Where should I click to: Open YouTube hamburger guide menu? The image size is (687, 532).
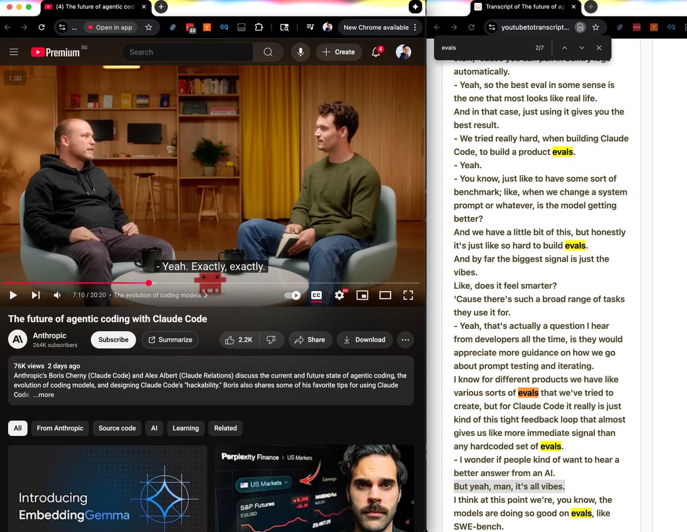(14, 52)
